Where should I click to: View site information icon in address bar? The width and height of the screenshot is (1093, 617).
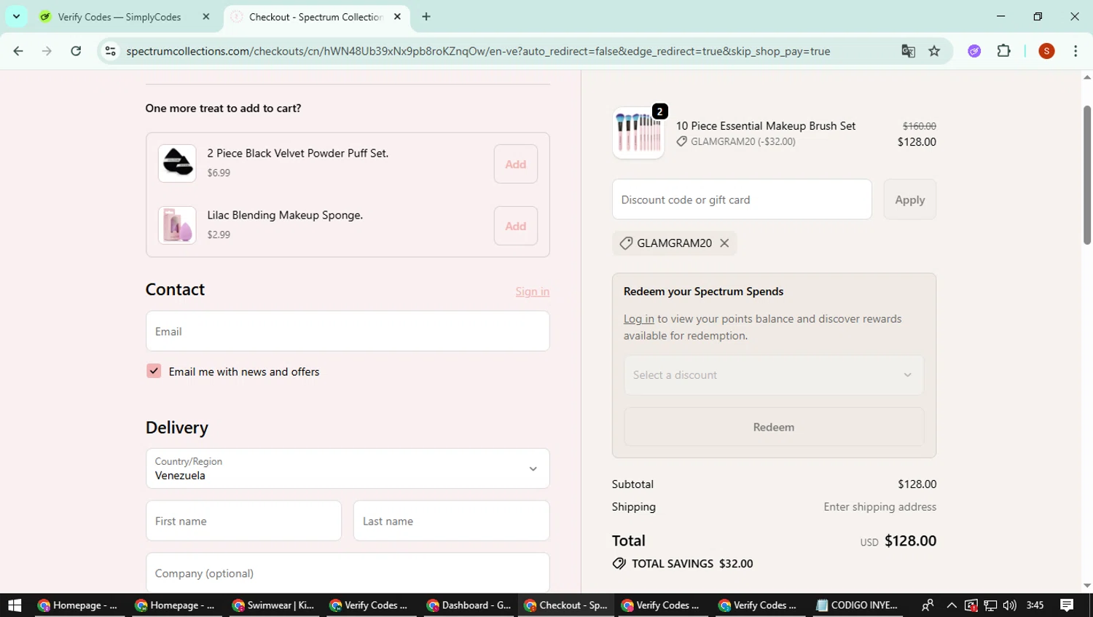coord(111,51)
